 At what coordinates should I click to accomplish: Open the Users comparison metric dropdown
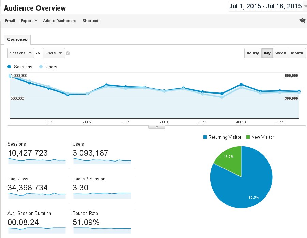(x=53, y=53)
